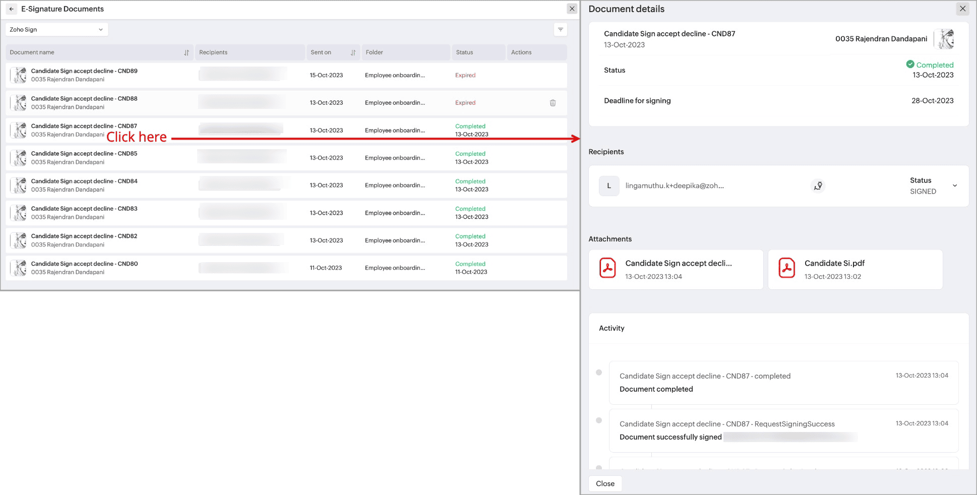Open the Candidate Si.pdf attachment PDF icon
977x495 pixels.
pyautogui.click(x=786, y=268)
